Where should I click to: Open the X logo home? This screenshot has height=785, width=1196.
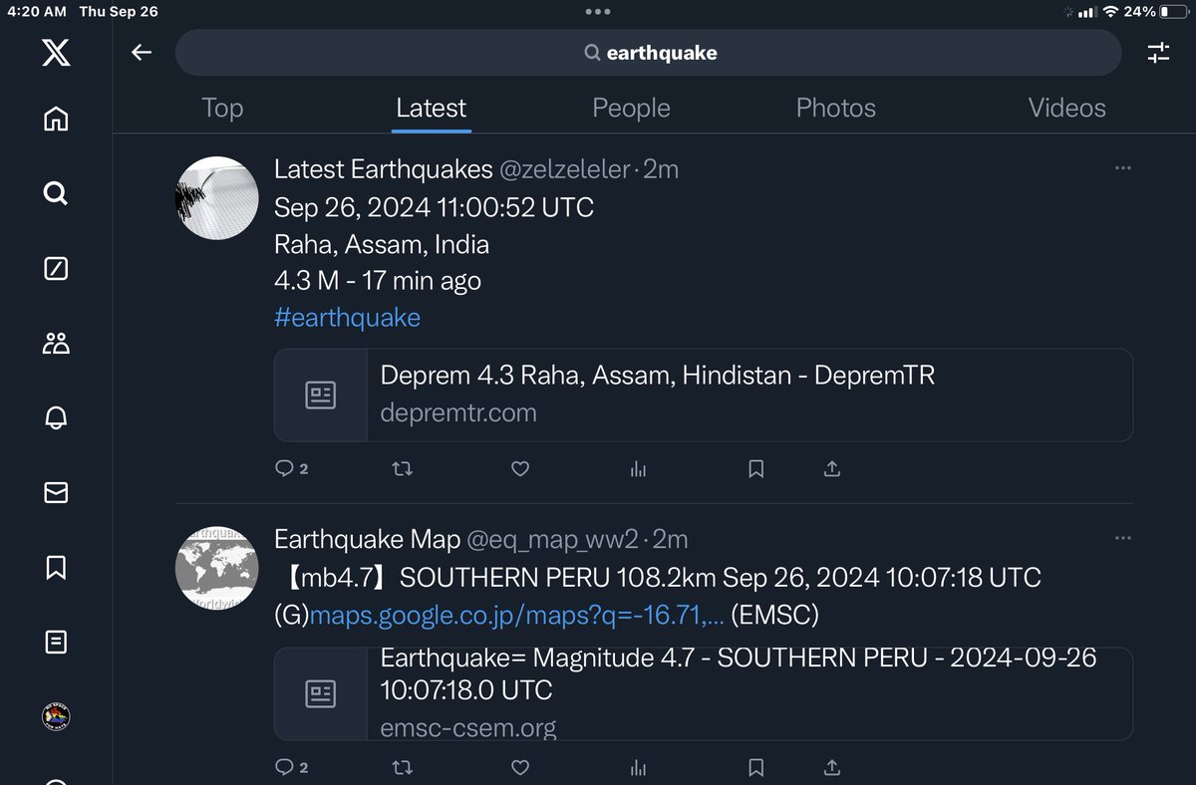(56, 52)
